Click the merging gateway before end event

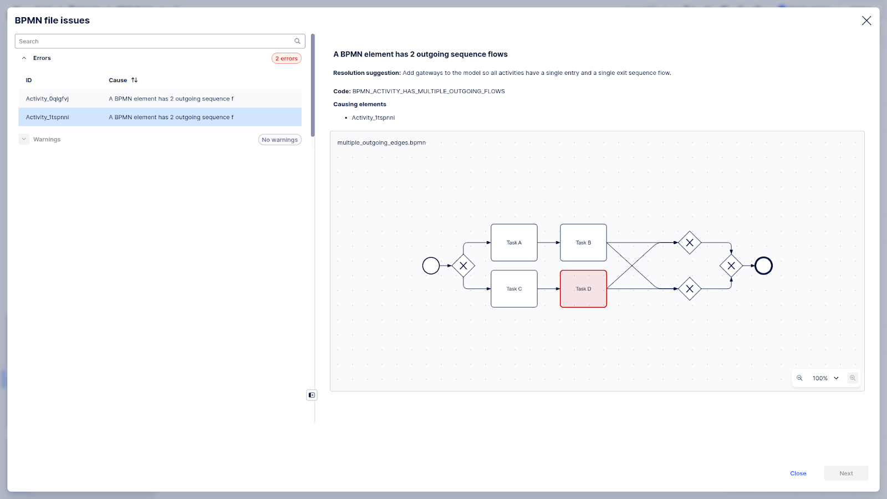731,266
